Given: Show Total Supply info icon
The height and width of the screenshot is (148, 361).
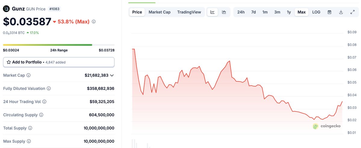Looking at the screenshot, I should tap(30, 128).
